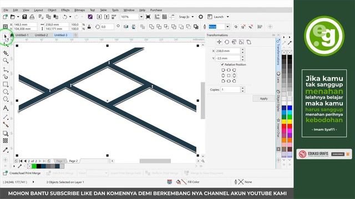This screenshot has width=355, height=199.
Task: Select bottom-left anchor point checkbox
Action: pos(223,81)
